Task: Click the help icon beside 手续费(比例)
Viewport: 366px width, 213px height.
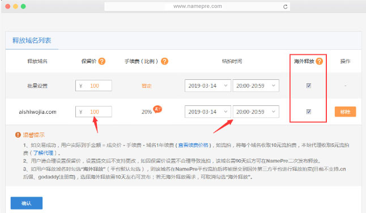Action: [x=164, y=61]
